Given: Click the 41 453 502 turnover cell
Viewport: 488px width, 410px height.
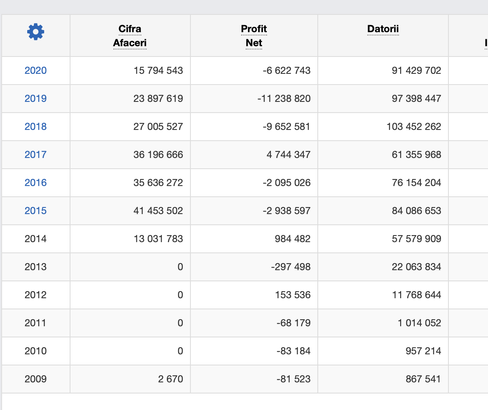Looking at the screenshot, I should [158, 211].
